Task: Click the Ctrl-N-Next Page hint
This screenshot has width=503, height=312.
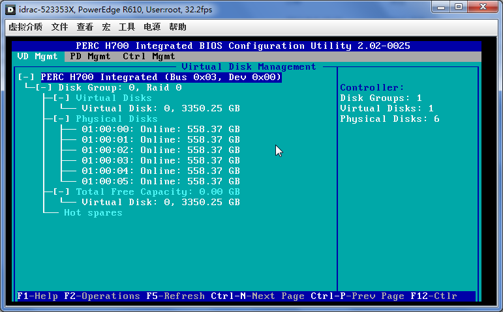Action: coord(258,296)
